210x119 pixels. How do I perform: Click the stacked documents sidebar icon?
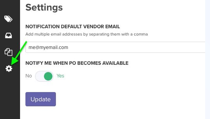point(9,52)
